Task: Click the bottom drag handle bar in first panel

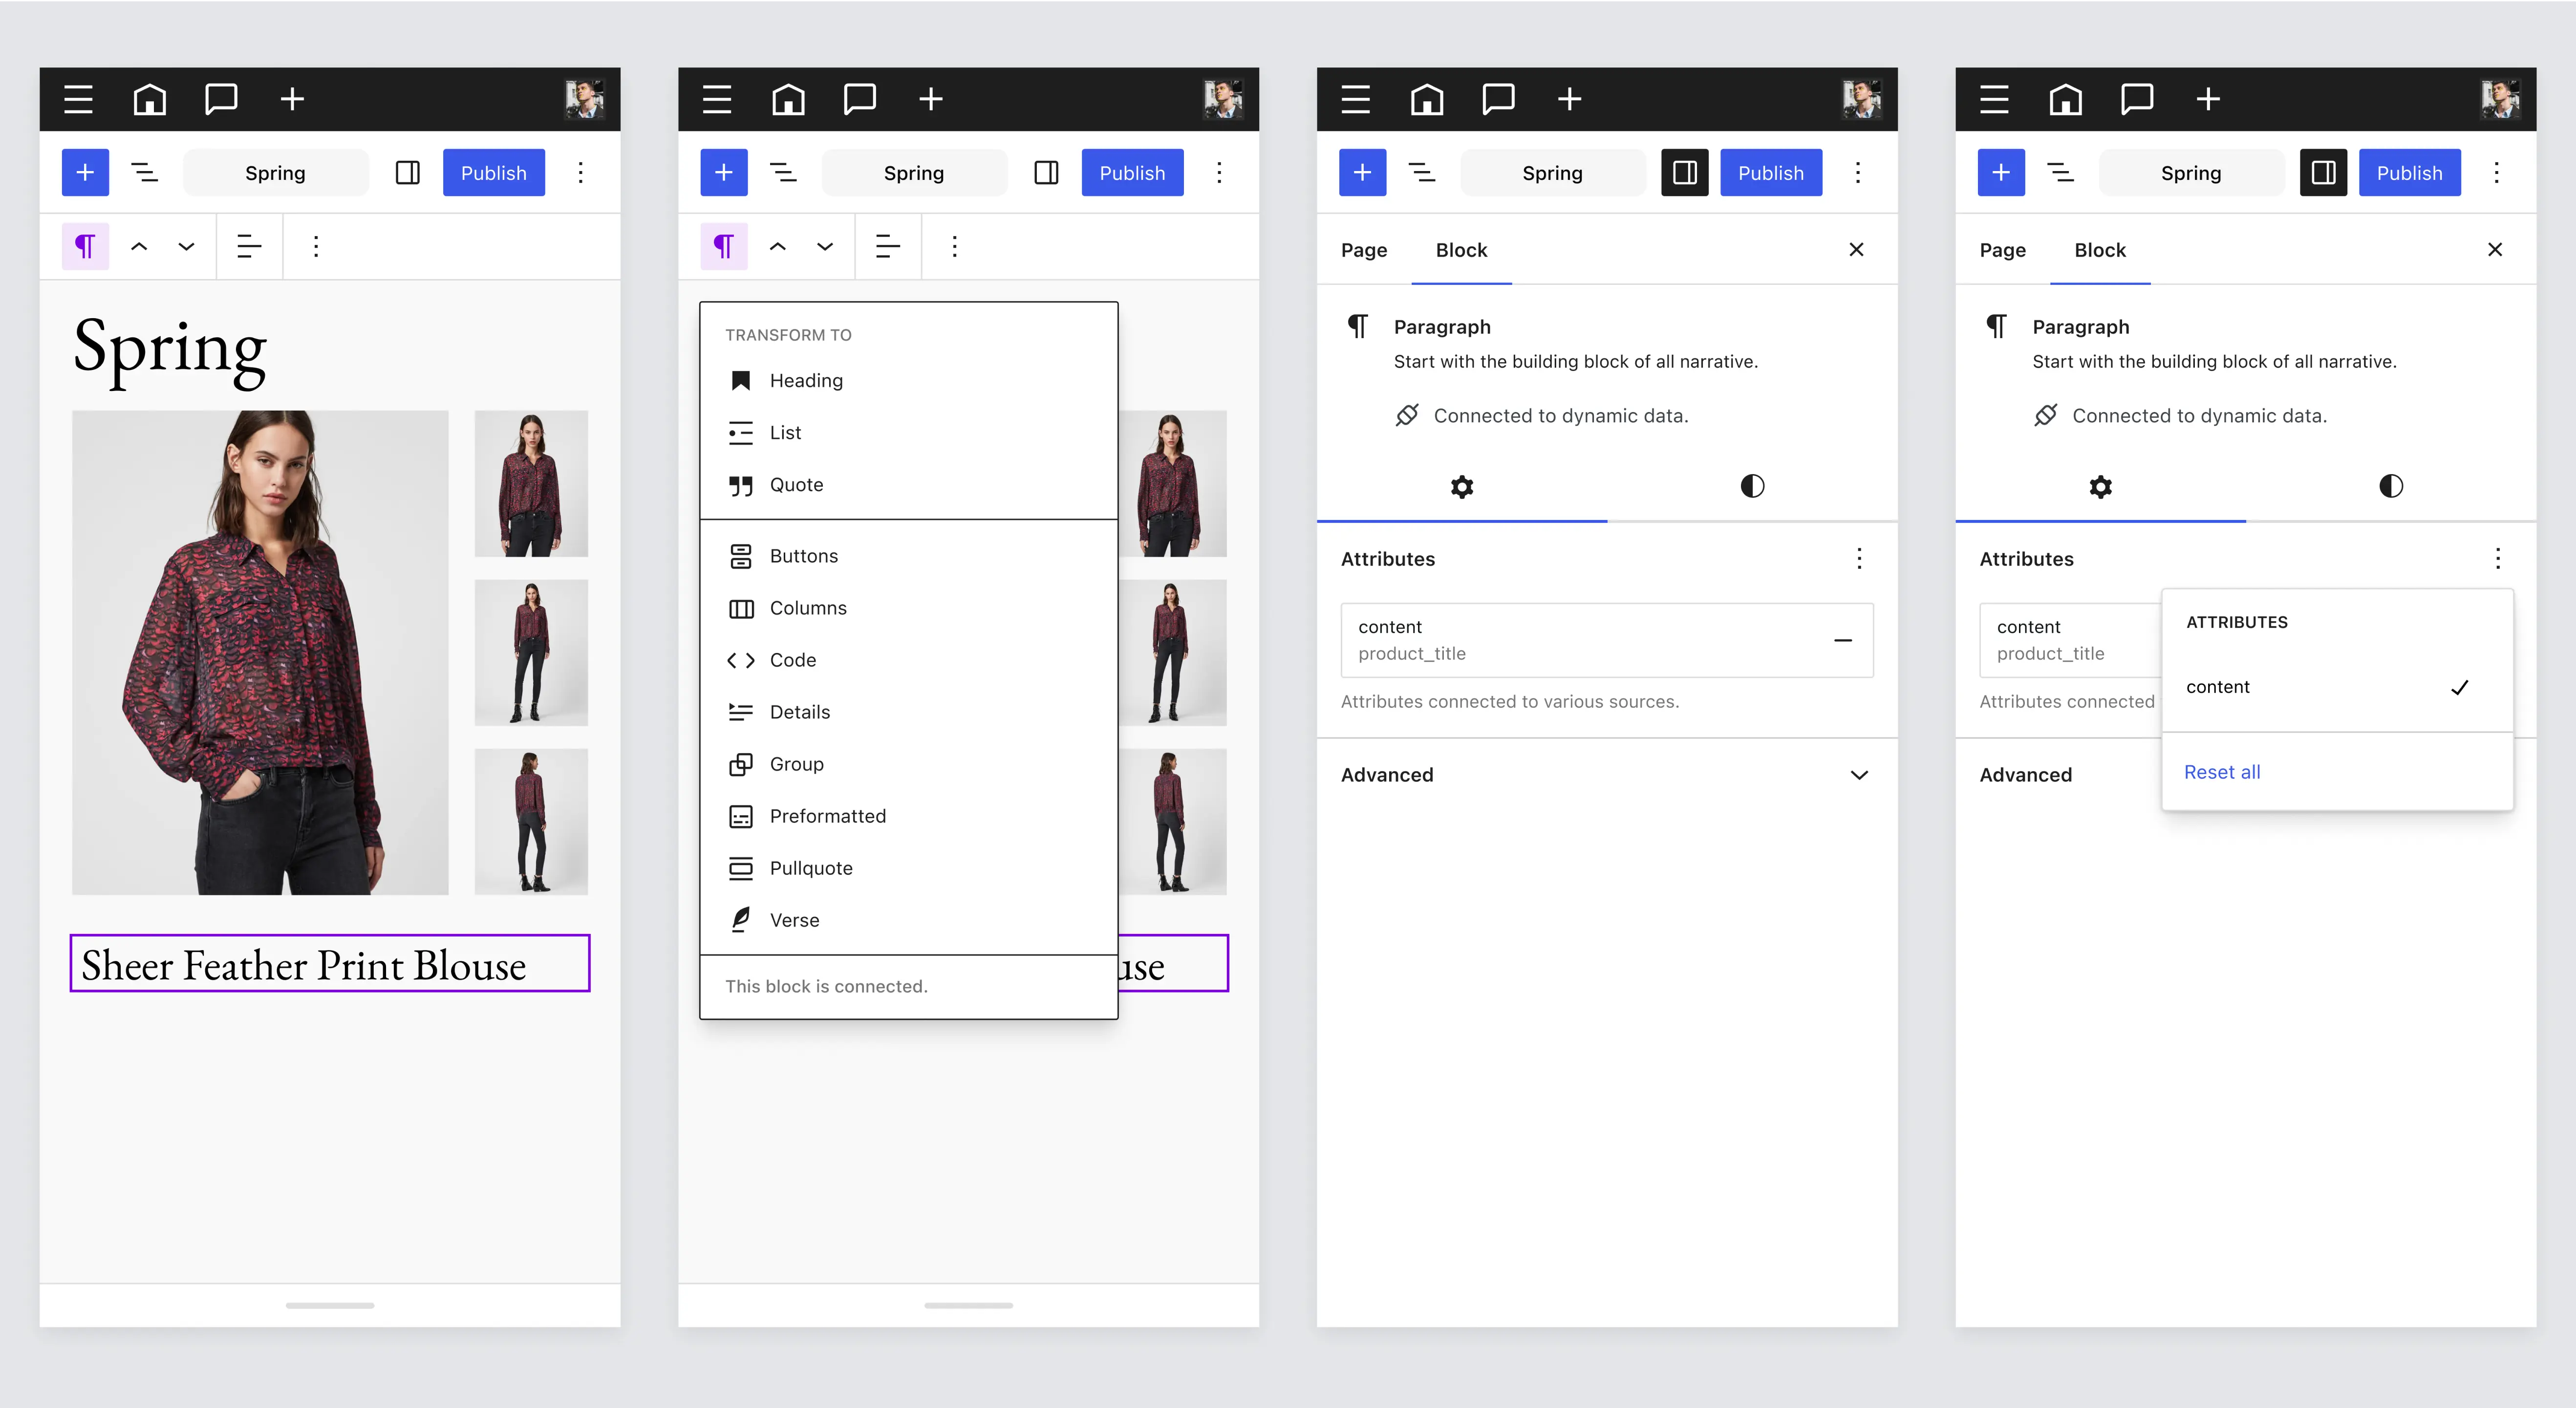Action: (x=329, y=1305)
